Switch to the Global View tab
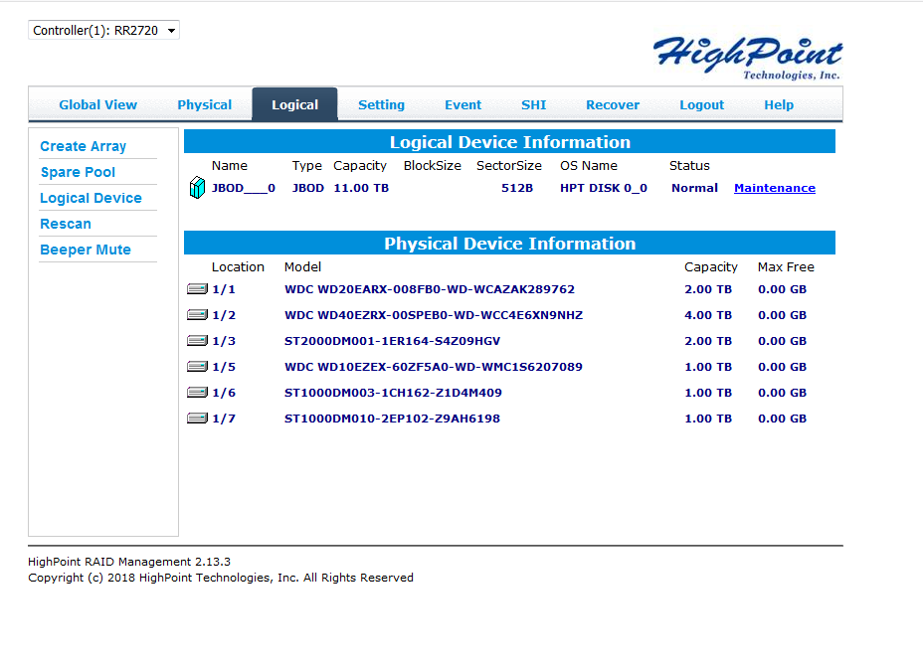The height and width of the screenshot is (672, 923). coord(97,104)
